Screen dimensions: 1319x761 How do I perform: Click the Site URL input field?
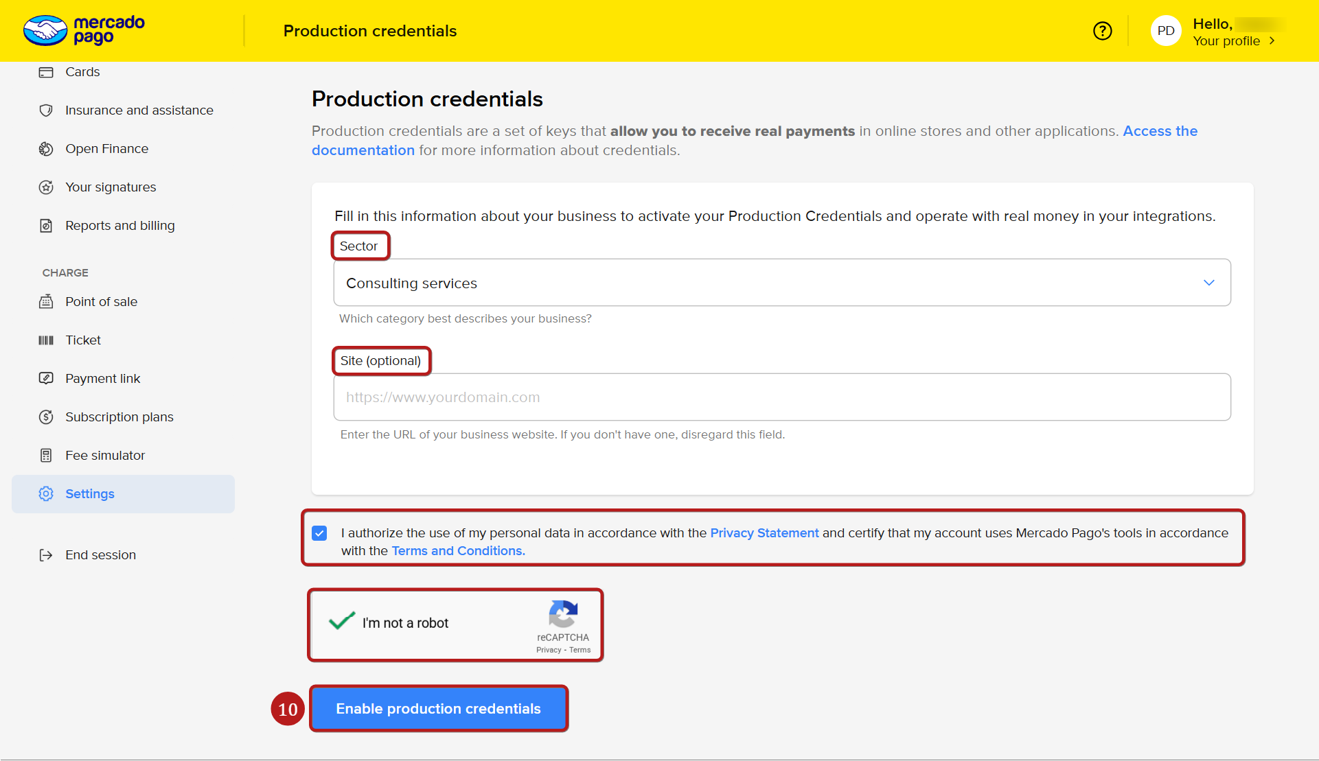tap(781, 397)
